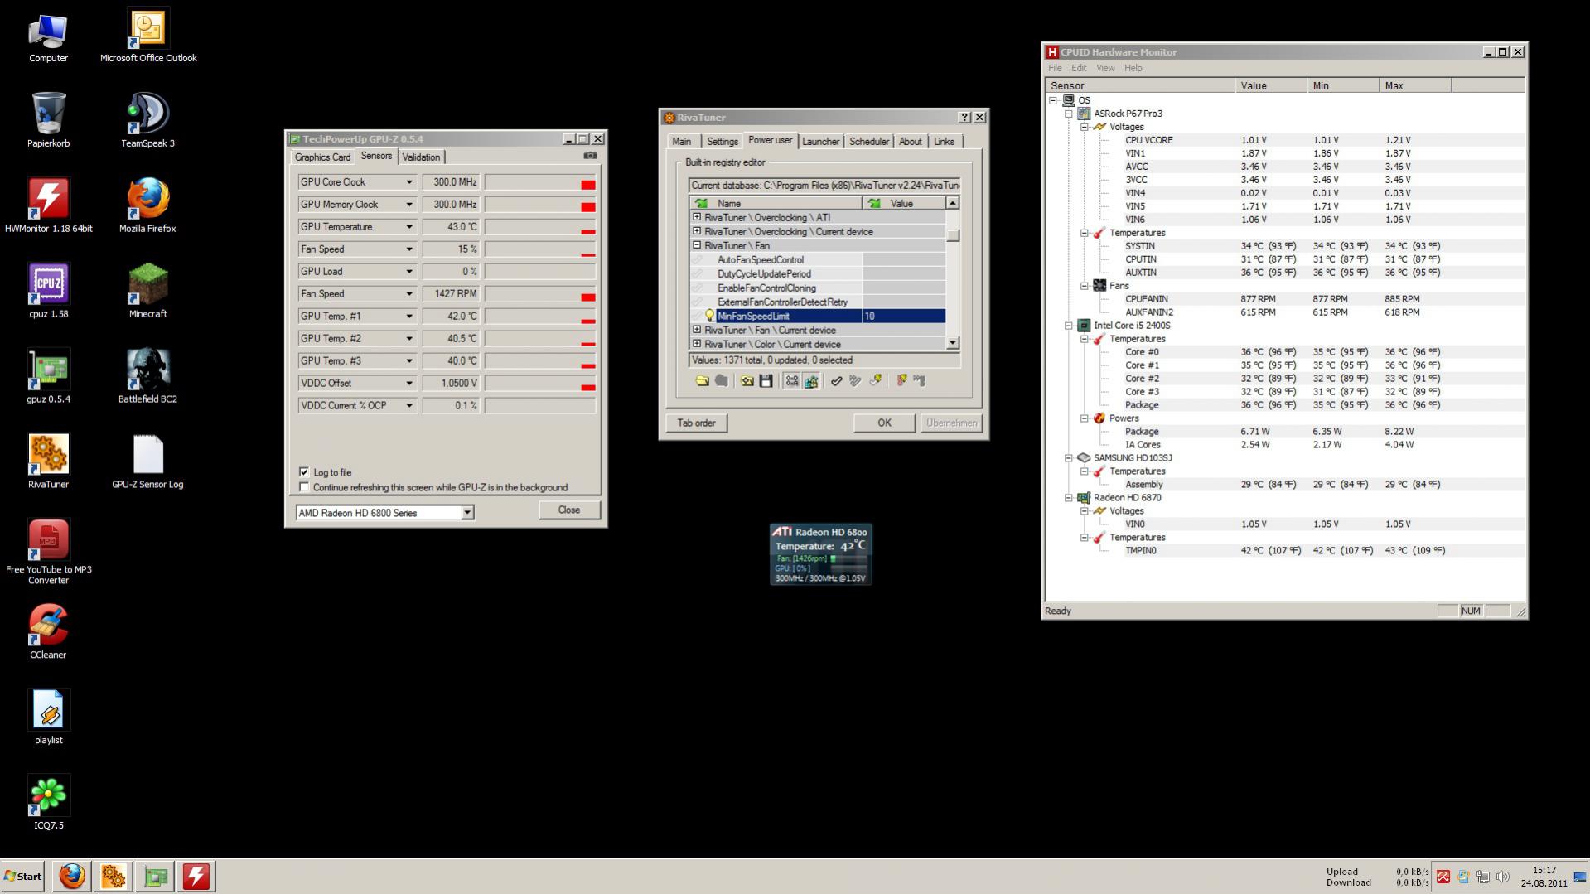Open the Minecraft desktop icon

pos(147,291)
